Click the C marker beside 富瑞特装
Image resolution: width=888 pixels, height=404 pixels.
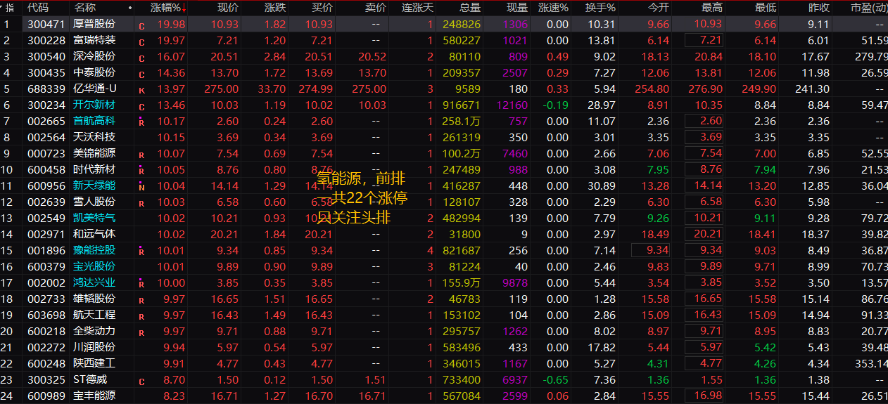click(x=141, y=42)
